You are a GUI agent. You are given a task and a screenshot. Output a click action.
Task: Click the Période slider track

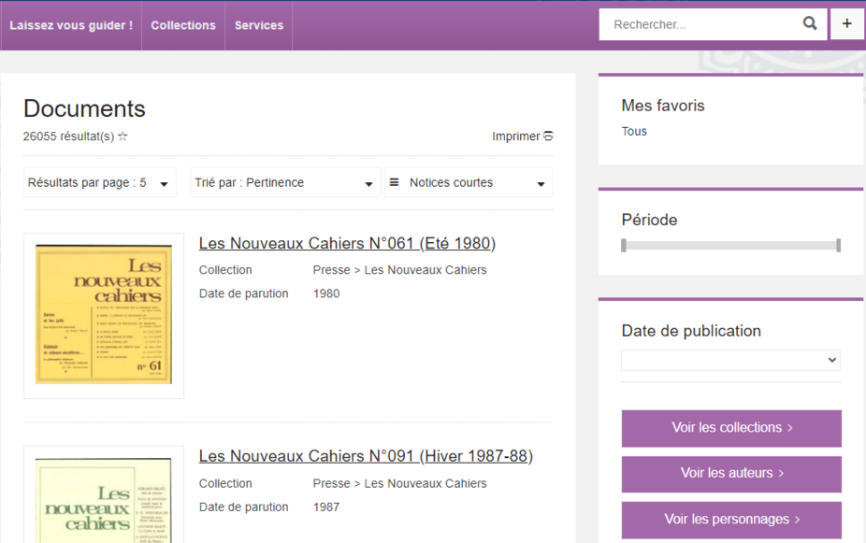(730, 246)
